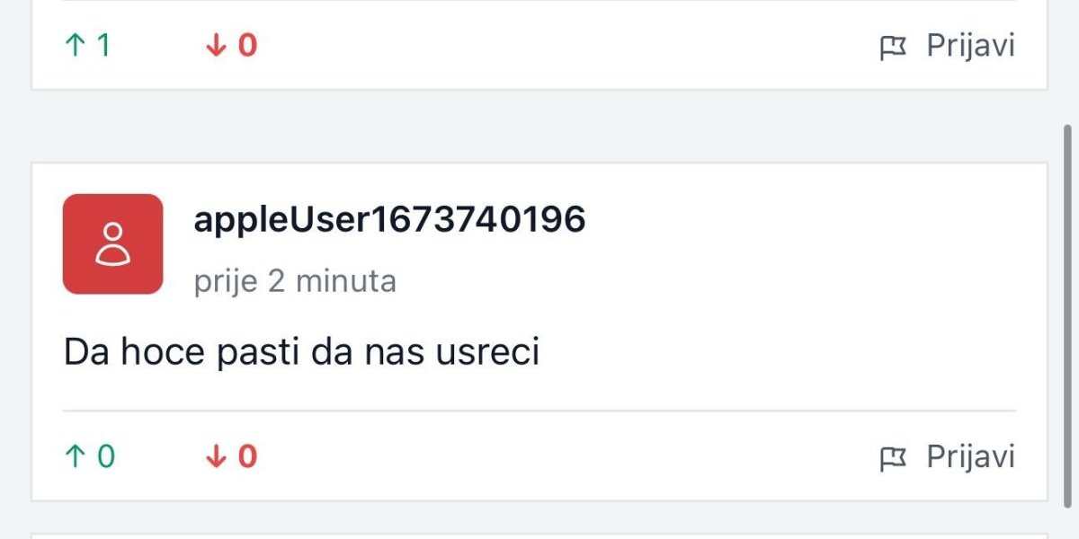The height and width of the screenshot is (539, 1079).
Task: Open the red user avatar of appleUser1673740196
Action: (112, 243)
